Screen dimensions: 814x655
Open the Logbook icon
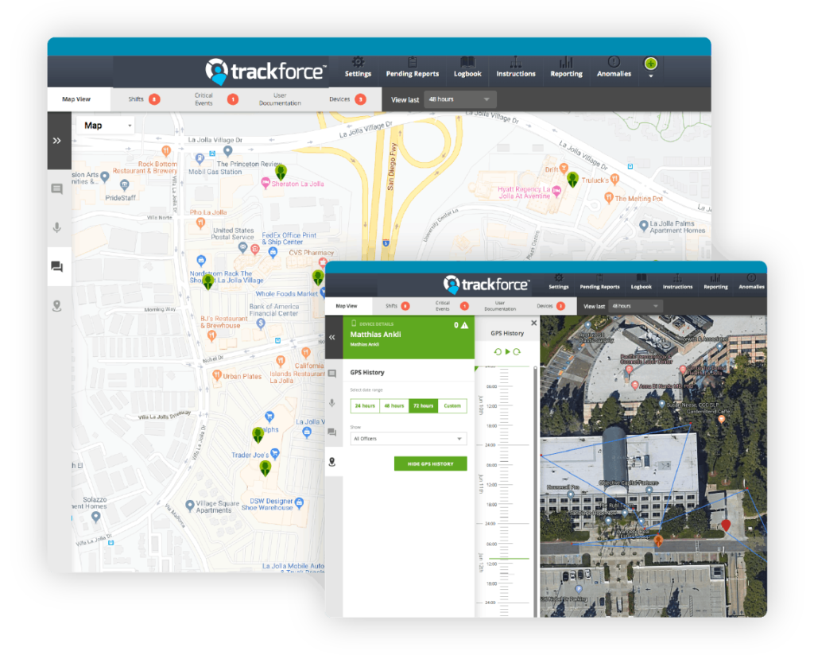pos(467,64)
